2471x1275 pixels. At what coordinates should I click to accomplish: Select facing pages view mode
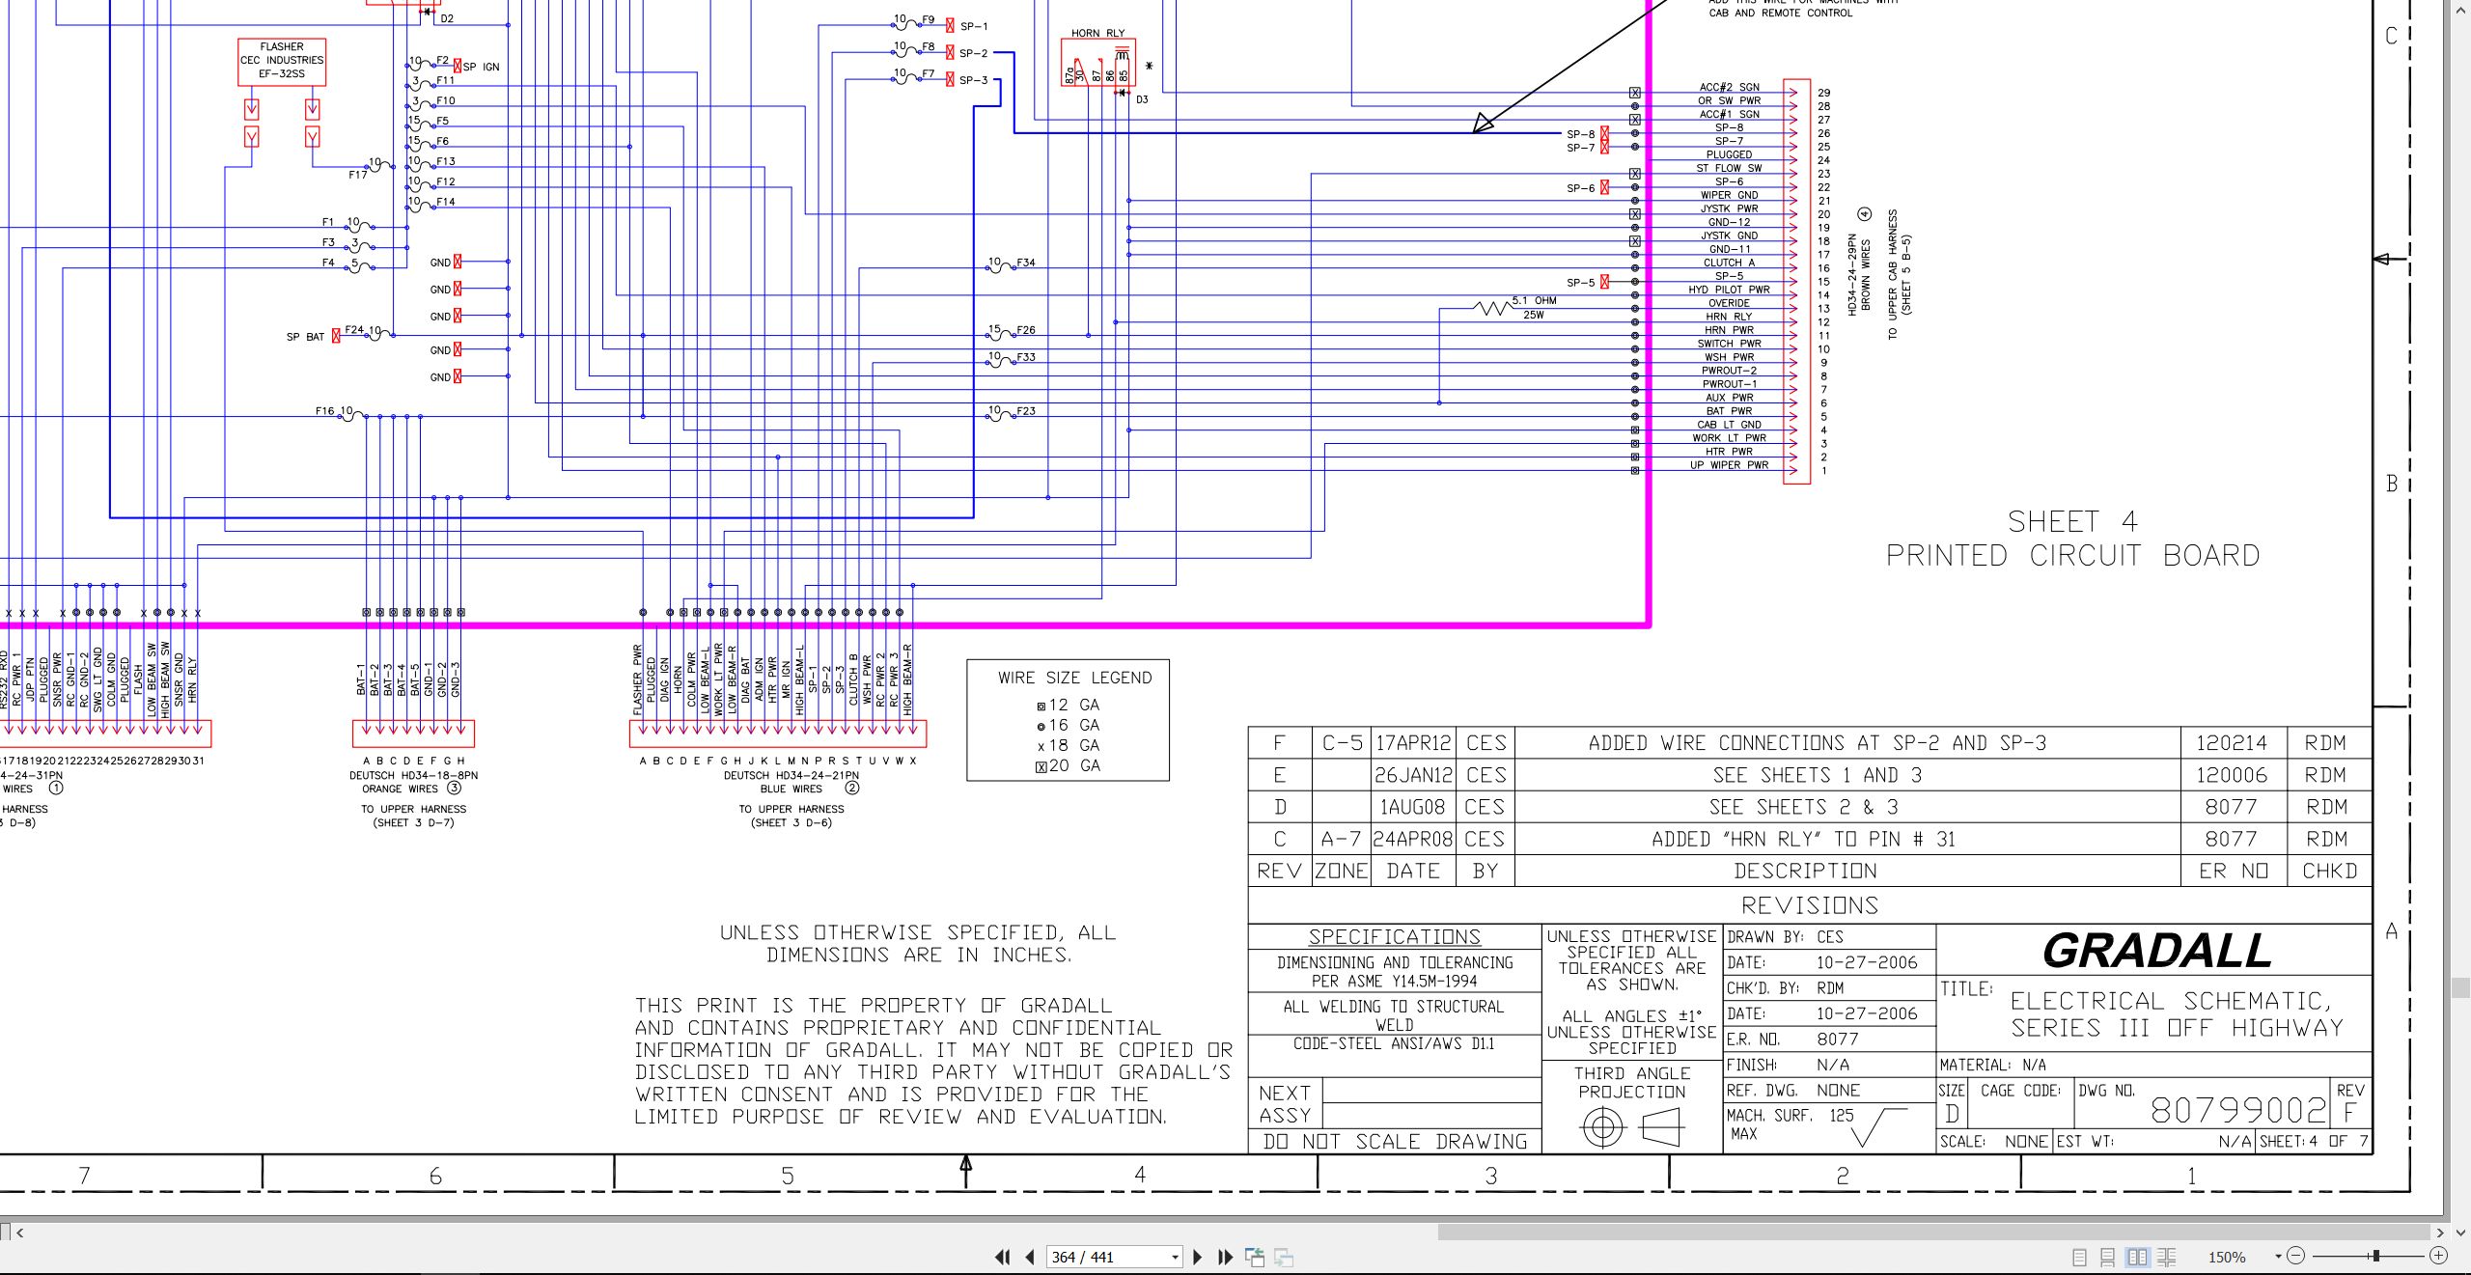pos(2137,1257)
